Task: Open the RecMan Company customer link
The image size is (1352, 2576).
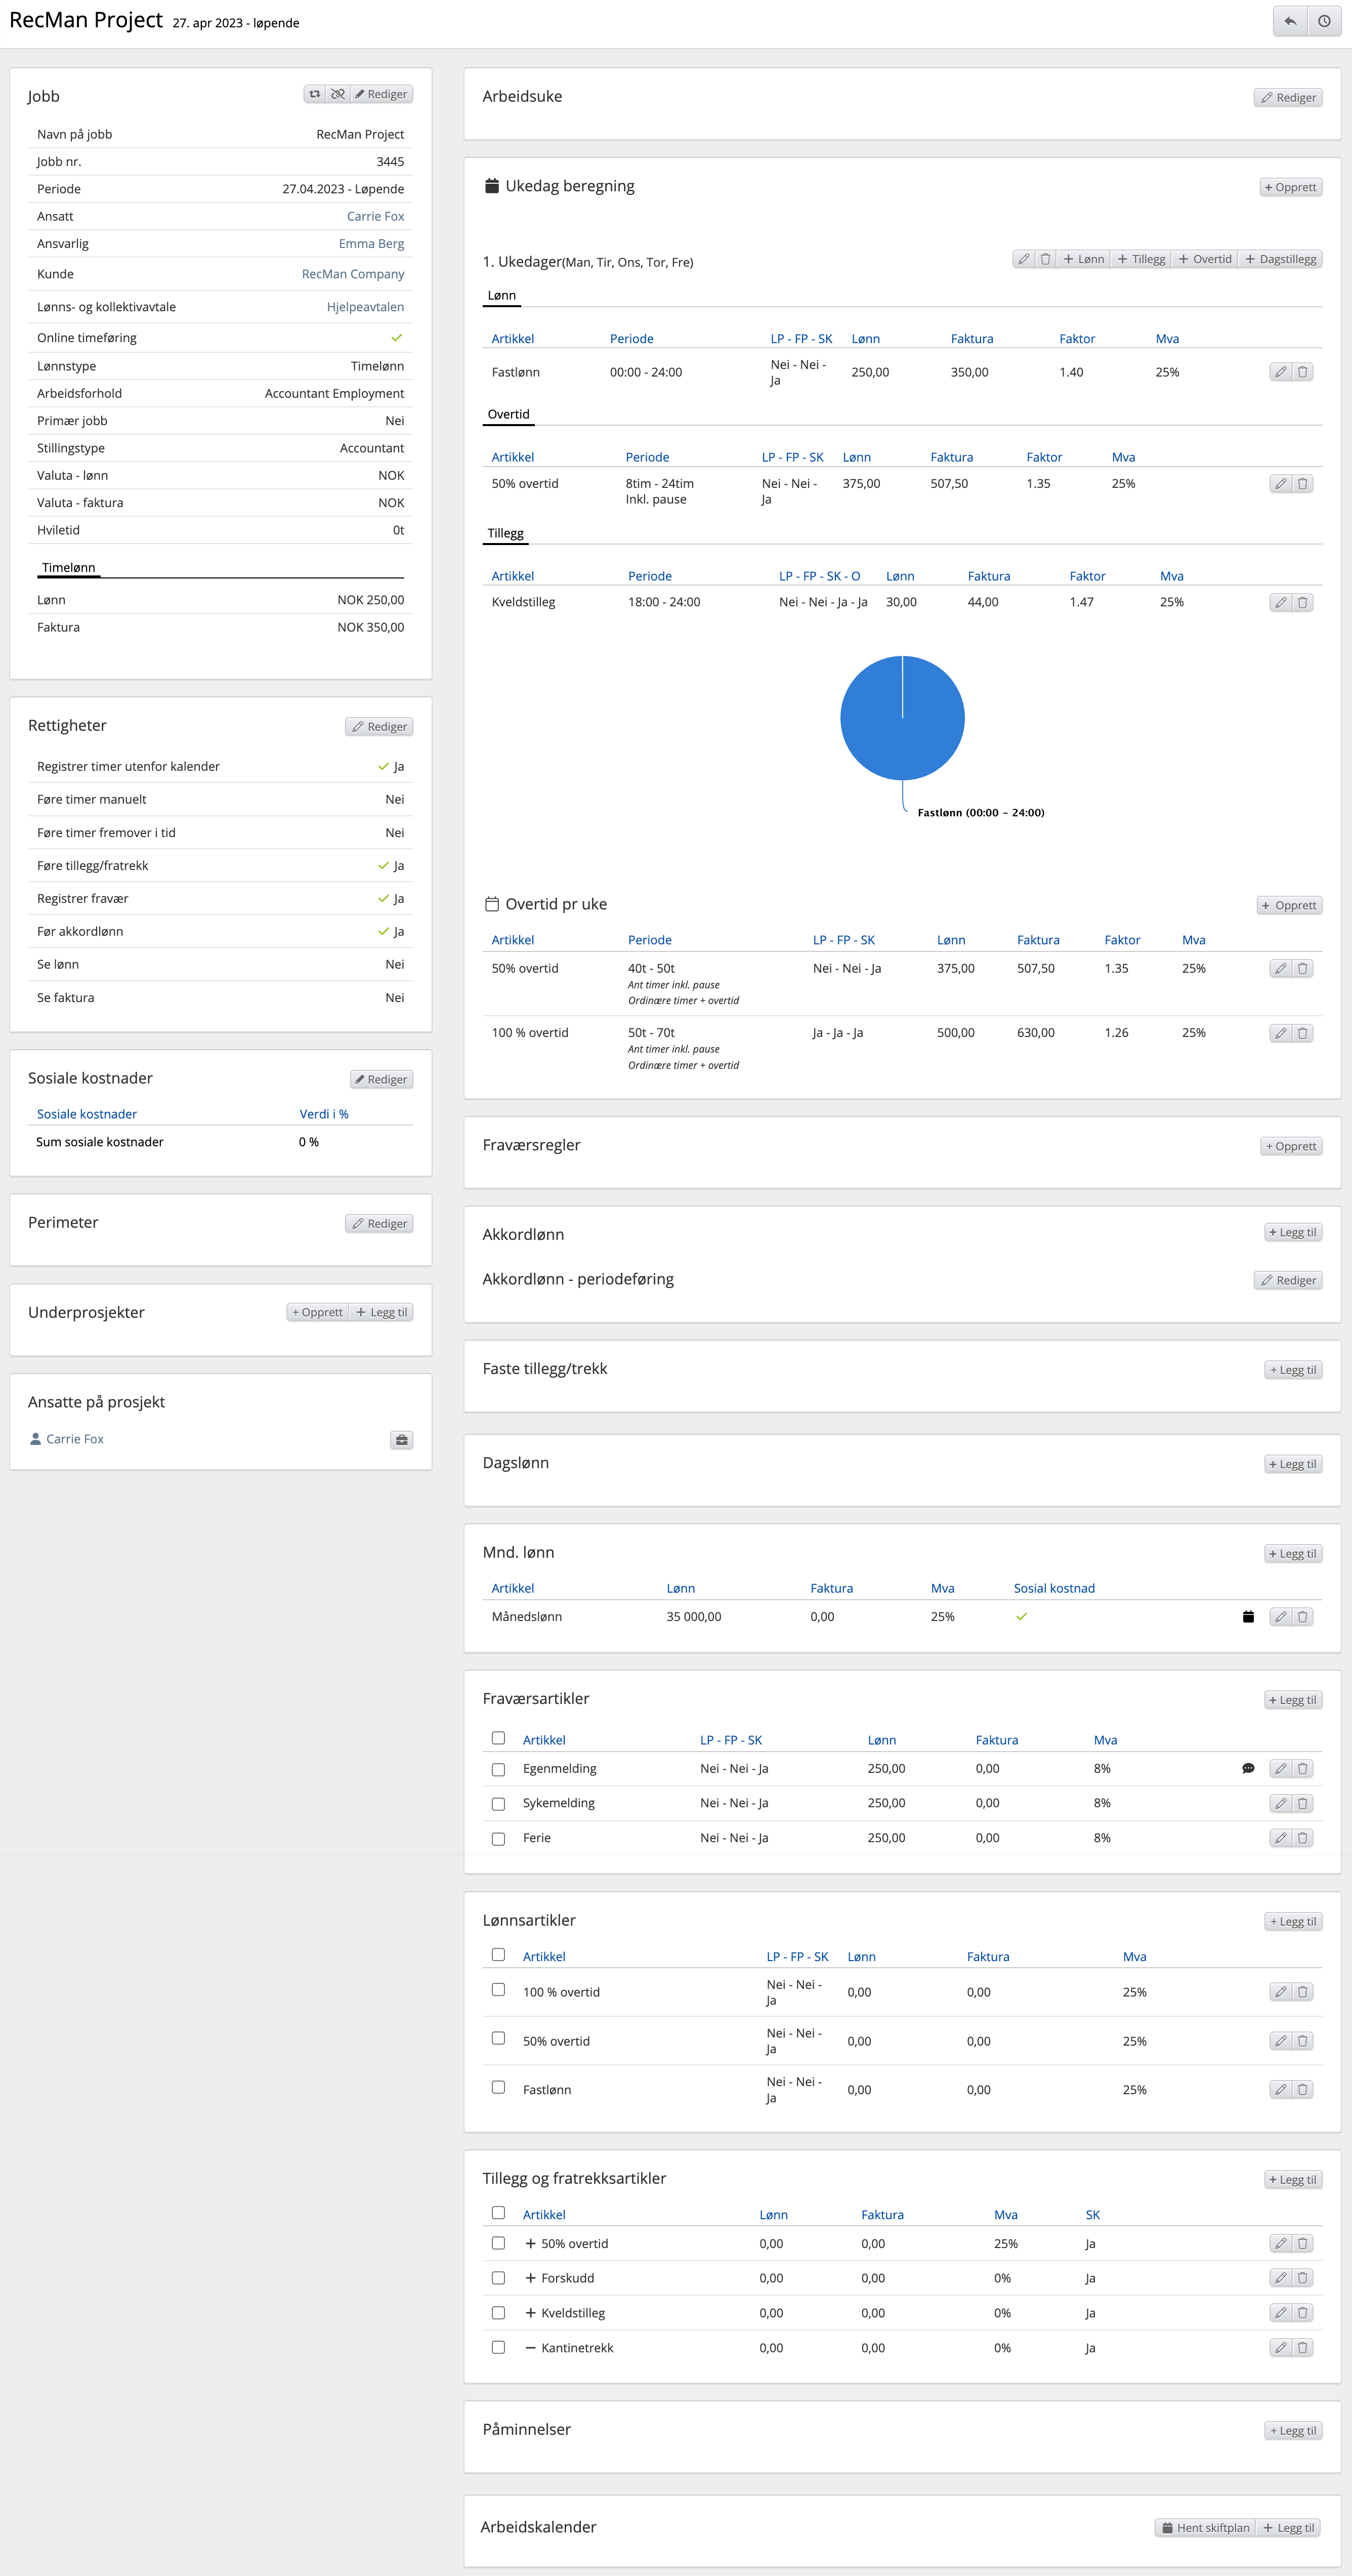Action: [x=353, y=274]
